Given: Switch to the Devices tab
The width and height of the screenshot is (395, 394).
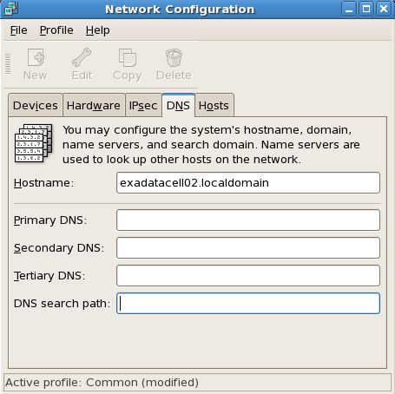Looking at the screenshot, I should (x=36, y=105).
